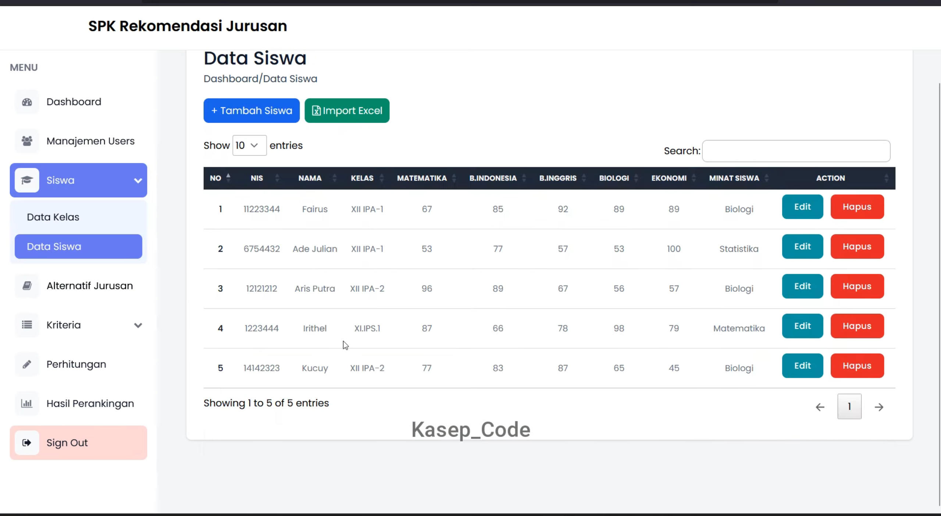
Task: Click the Search input field
Action: [796, 151]
